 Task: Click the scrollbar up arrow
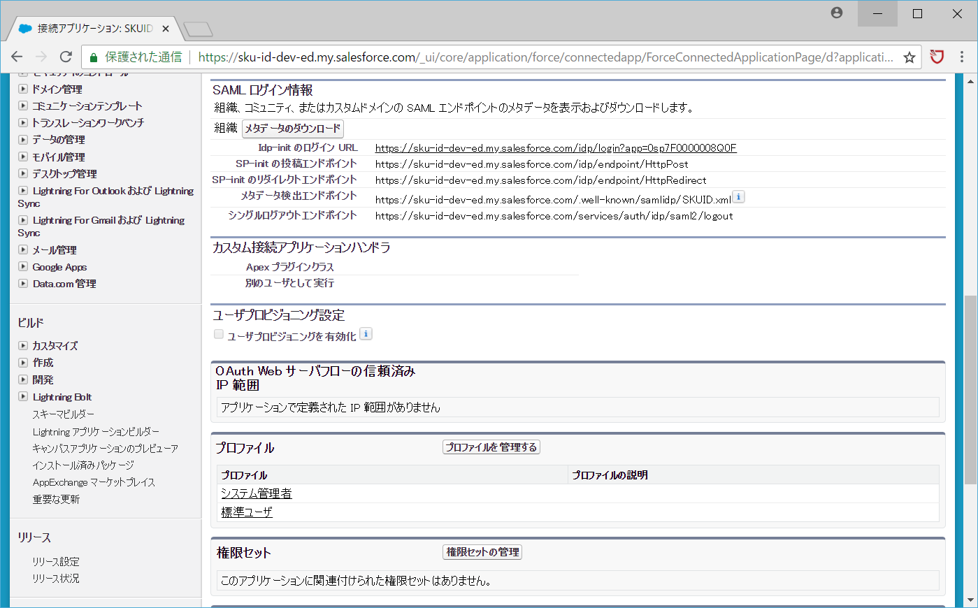point(970,80)
